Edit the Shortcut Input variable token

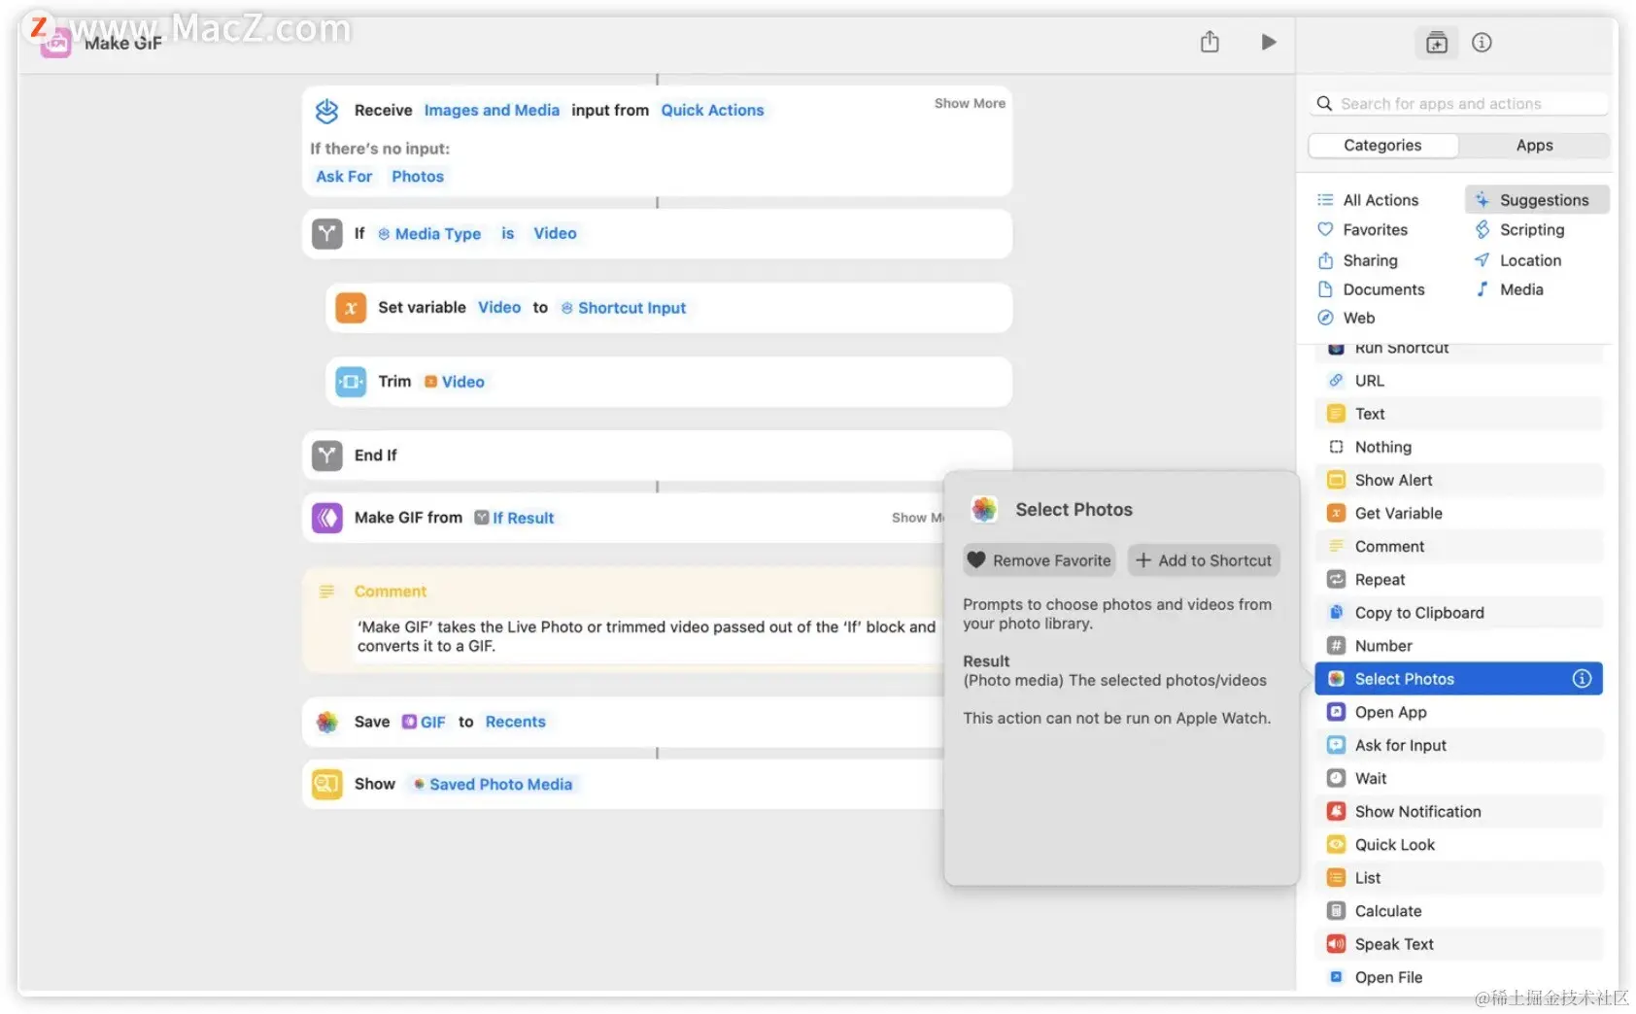click(624, 308)
